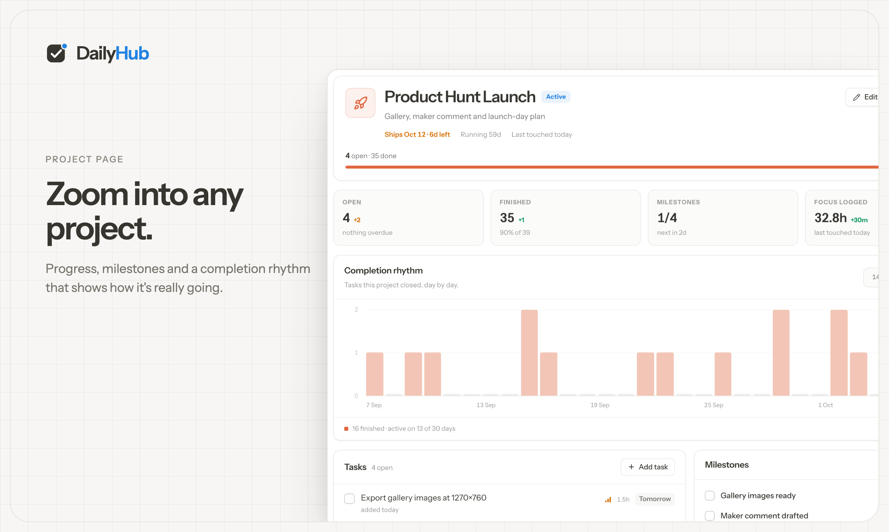The height and width of the screenshot is (532, 889).
Task: Tick the Maker comment drafted milestone
Action: 710,516
